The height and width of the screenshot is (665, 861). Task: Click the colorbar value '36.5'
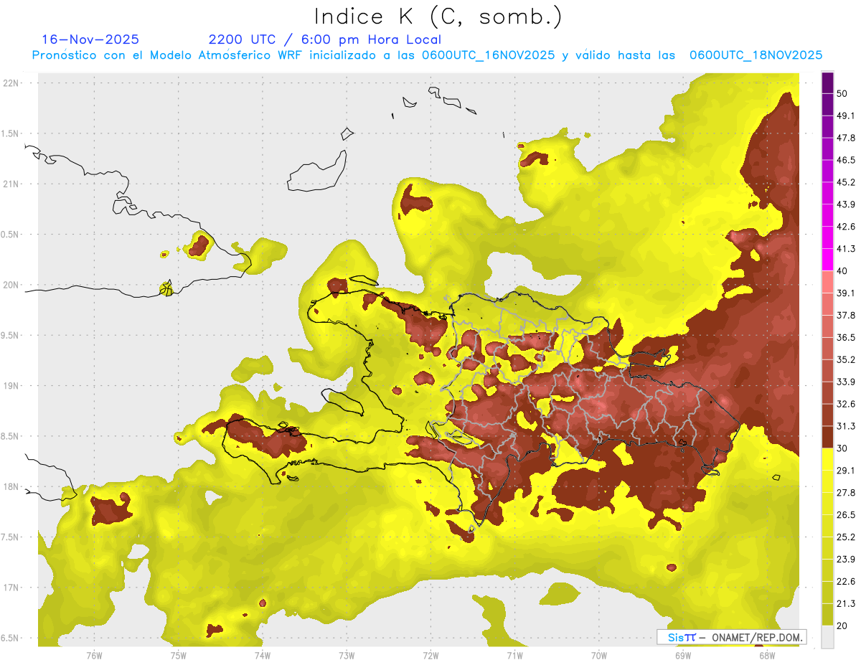point(846,337)
